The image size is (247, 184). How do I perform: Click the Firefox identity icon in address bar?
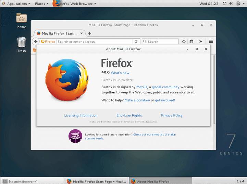[x=48, y=41]
